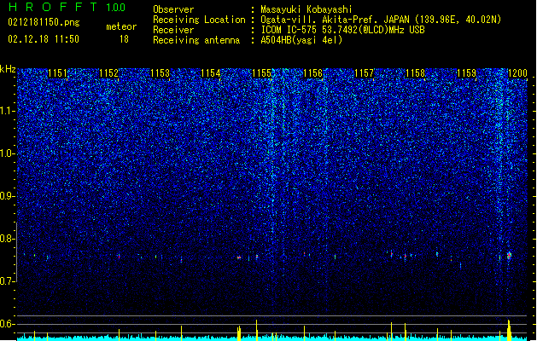Screen dimensions: 537x341
Task: Click the 'meteor' label
Action: coord(121,26)
